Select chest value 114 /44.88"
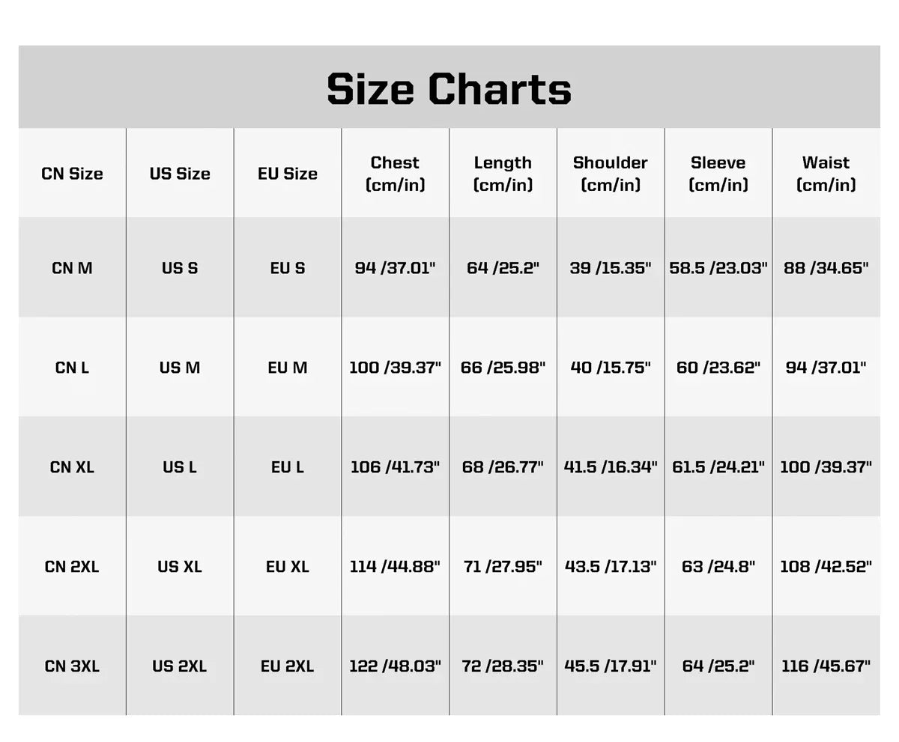Image resolution: width=899 pixels, height=742 pixels. pos(395,567)
